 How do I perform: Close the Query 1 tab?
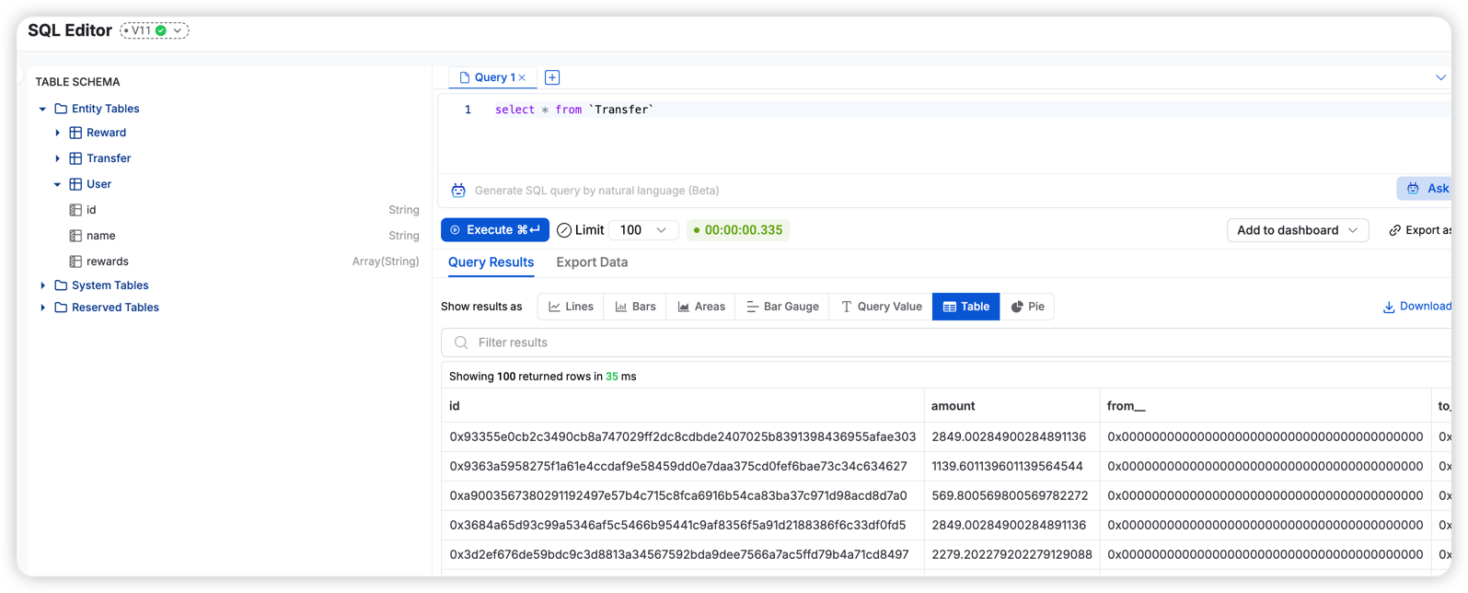pos(522,77)
